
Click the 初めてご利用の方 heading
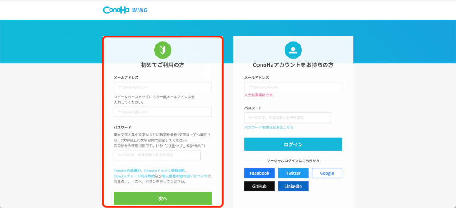pyautogui.click(x=163, y=65)
